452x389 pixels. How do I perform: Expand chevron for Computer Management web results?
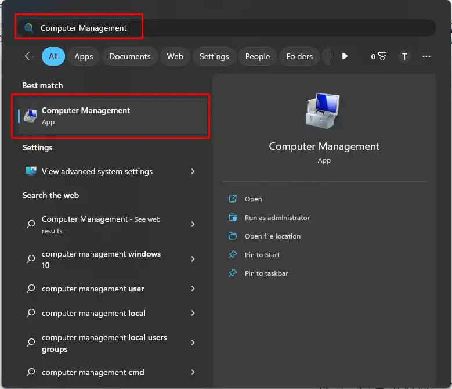point(193,224)
